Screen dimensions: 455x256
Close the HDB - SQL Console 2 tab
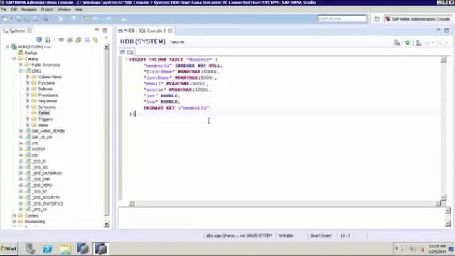click(171, 31)
